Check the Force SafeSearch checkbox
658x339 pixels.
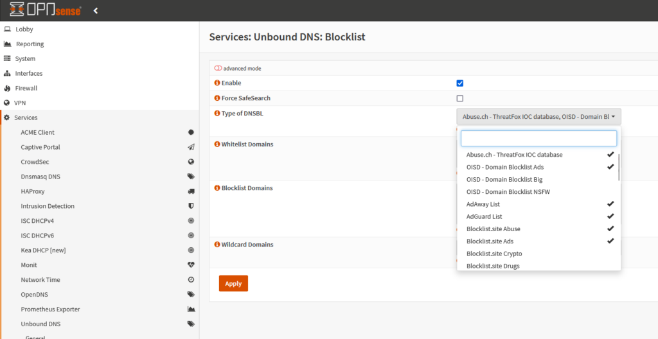point(460,98)
